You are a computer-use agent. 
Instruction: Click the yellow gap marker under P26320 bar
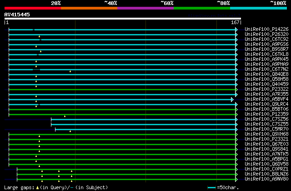pos(40,36)
